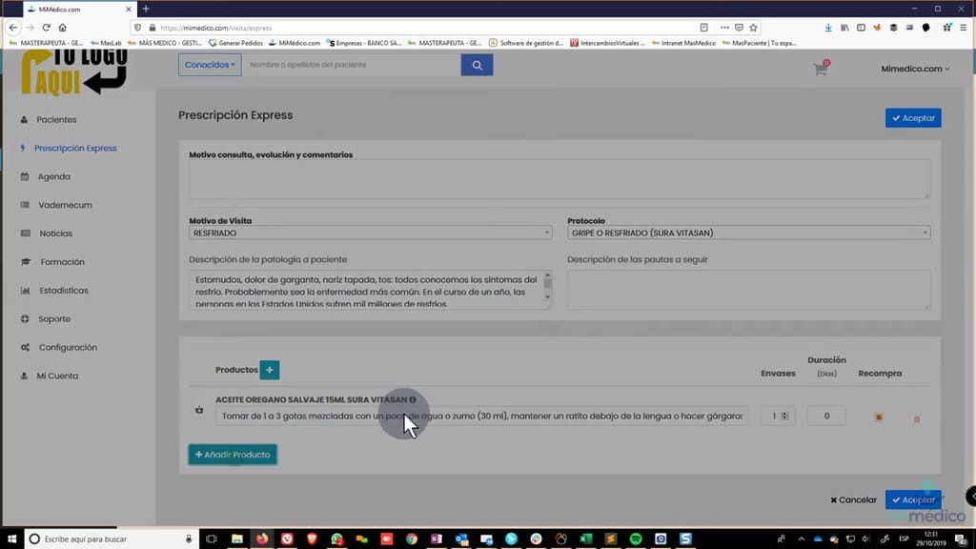Select Prescripción Express in sidebar

[75, 148]
